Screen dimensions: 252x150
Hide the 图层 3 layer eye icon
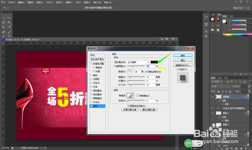(x=212, y=113)
